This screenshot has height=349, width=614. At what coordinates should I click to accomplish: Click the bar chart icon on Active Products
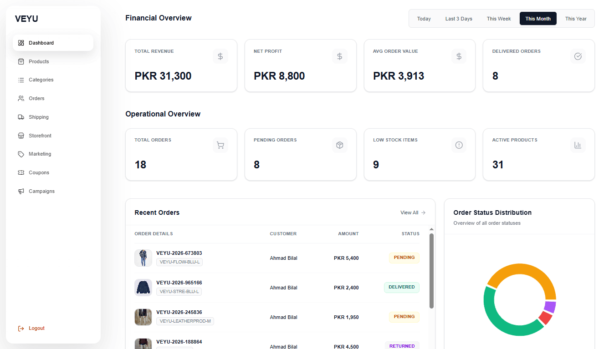tap(578, 145)
